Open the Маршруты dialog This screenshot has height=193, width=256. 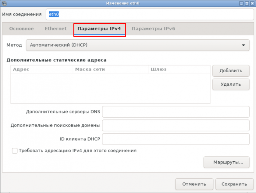(x=226, y=162)
